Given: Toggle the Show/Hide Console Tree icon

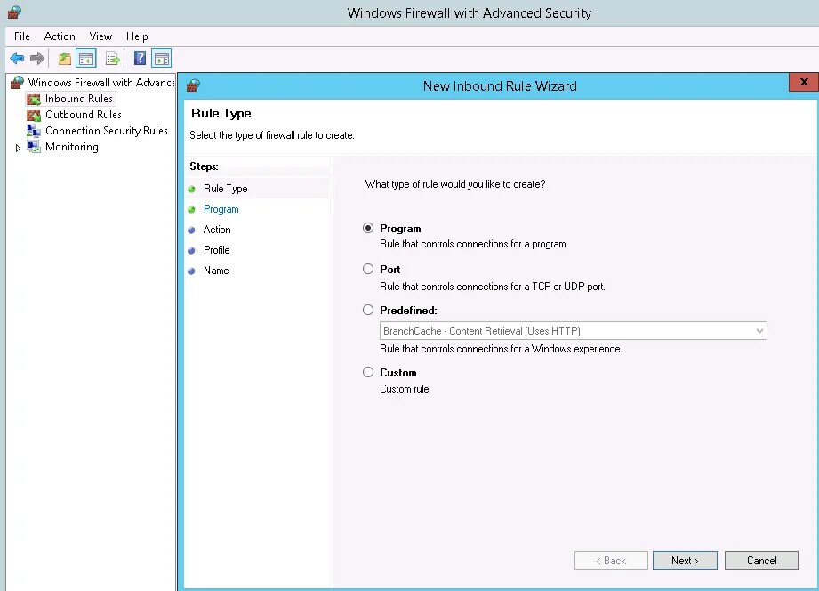Looking at the screenshot, I should (86, 59).
